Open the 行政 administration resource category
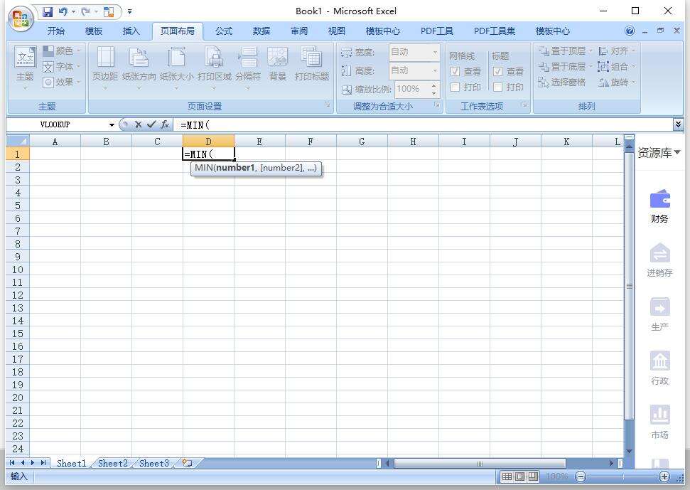 click(x=659, y=368)
